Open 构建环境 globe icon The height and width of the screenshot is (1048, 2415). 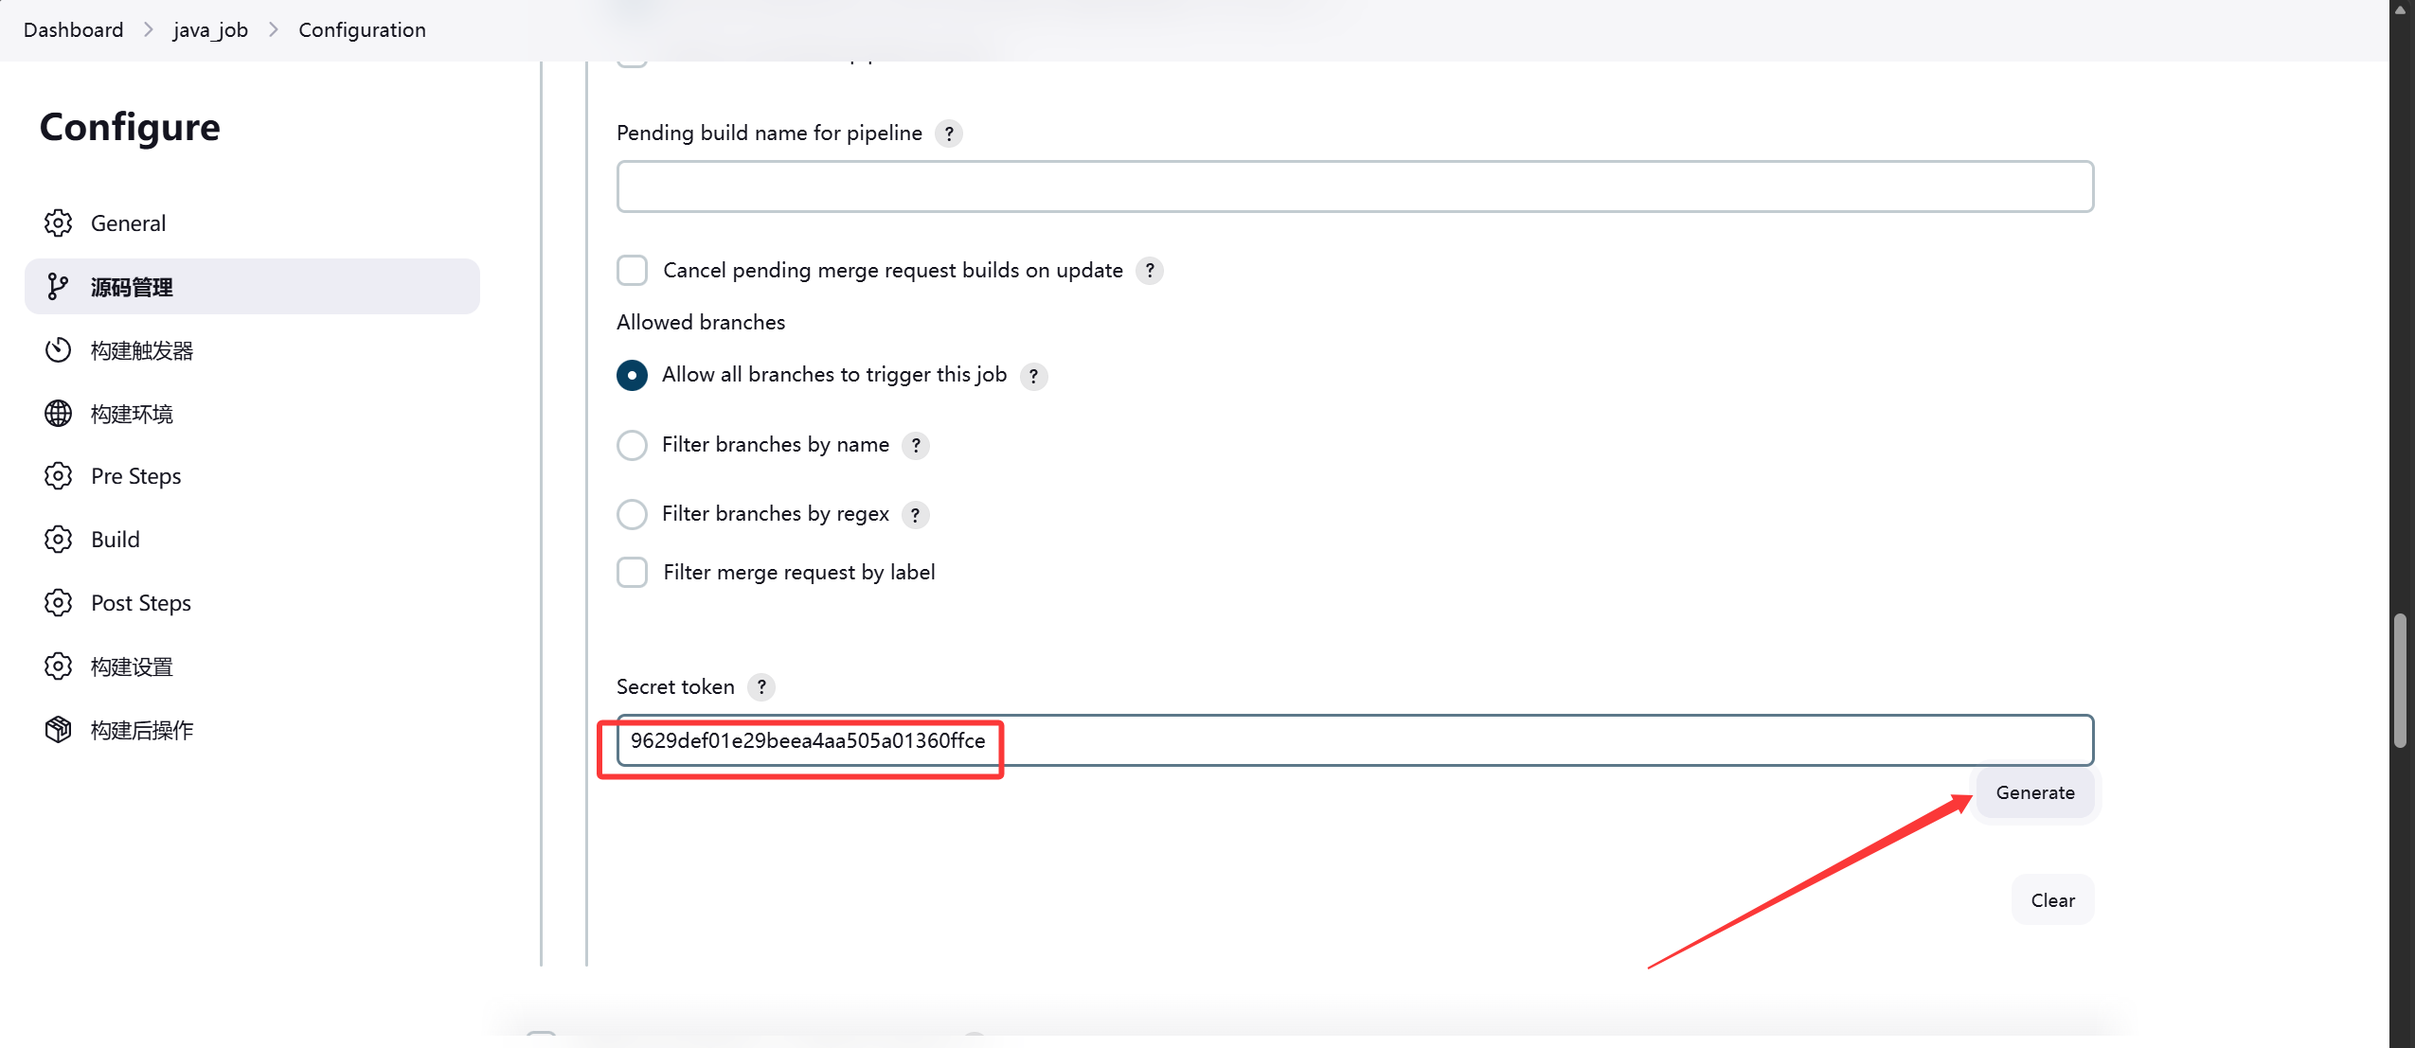click(x=58, y=414)
